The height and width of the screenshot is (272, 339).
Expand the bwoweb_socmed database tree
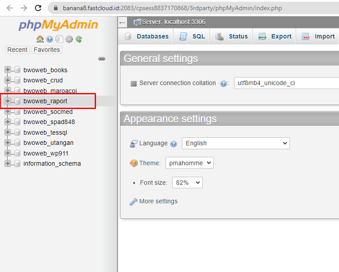tap(8, 112)
